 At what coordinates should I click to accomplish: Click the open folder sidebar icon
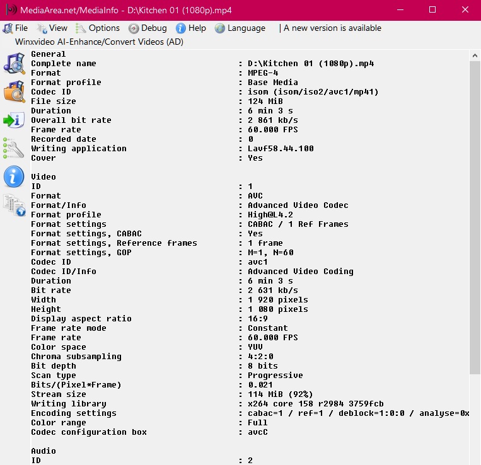click(14, 91)
